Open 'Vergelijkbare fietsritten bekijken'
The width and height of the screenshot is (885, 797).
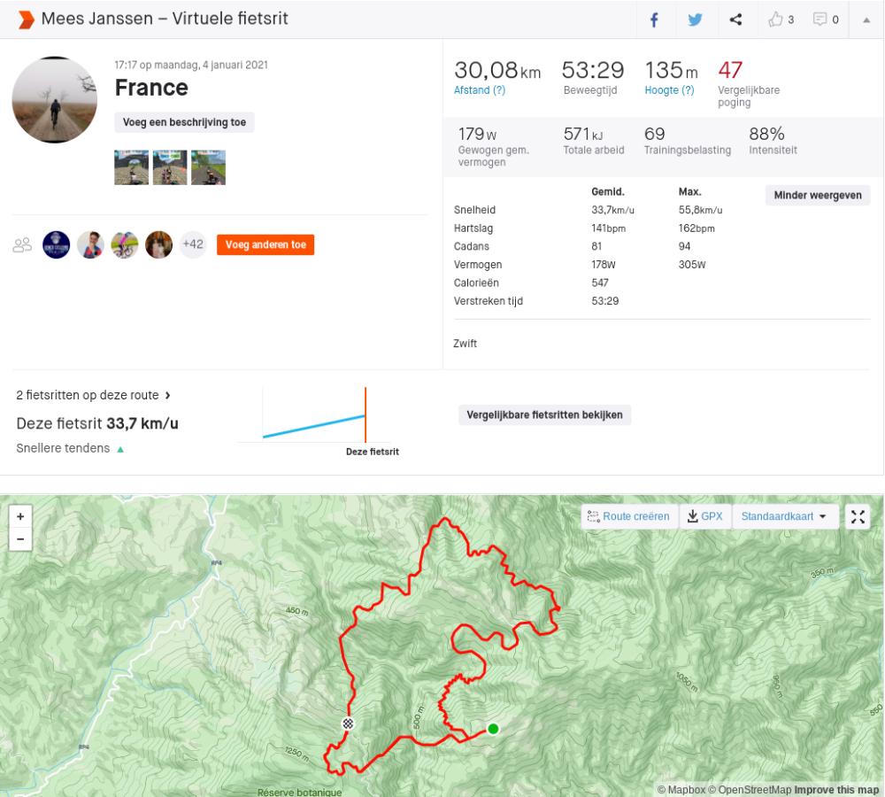tap(544, 414)
